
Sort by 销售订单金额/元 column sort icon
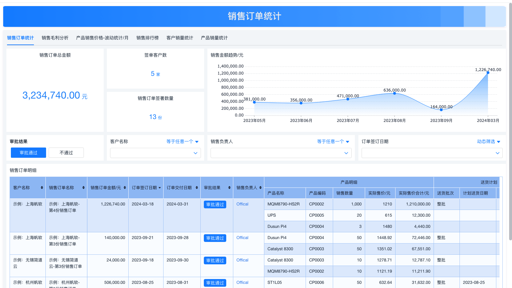(x=125, y=188)
